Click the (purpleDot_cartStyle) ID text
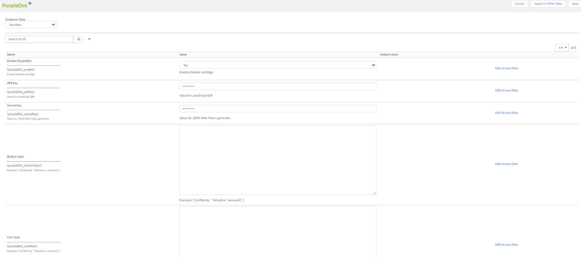581x257 pixels. [x=22, y=246]
